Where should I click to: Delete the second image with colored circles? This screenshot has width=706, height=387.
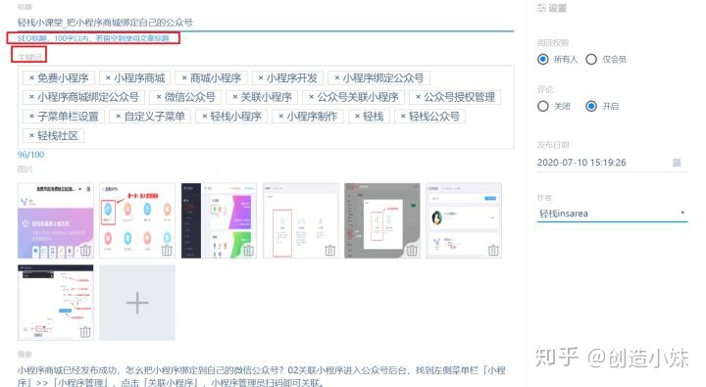[x=167, y=250]
